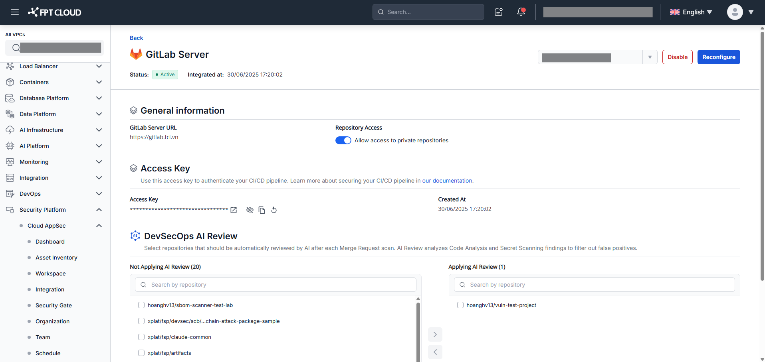Collapse the Security Platform menu

click(x=99, y=210)
